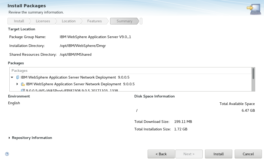Go to the Install wizard step
Screen dimensions: 264x162
pyautogui.click(x=19, y=21)
